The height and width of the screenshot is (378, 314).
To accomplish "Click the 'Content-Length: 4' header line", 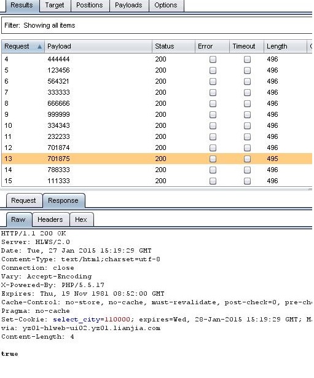I will click(x=37, y=337).
